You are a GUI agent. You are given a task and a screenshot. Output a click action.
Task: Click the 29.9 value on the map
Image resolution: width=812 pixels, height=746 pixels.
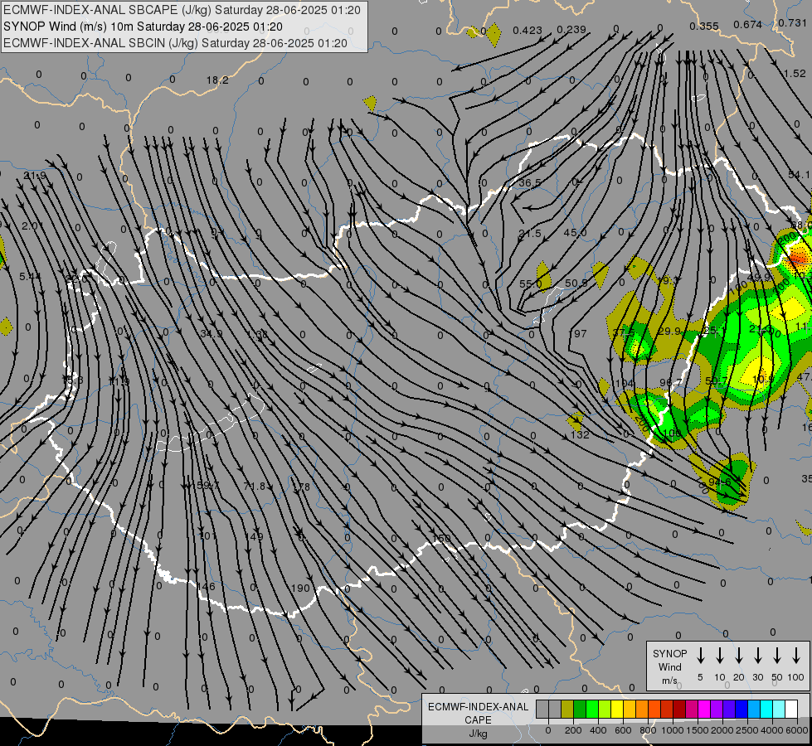tap(669, 332)
